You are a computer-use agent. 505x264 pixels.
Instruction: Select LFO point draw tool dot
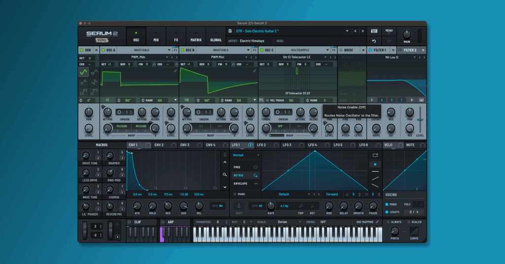click(x=375, y=165)
